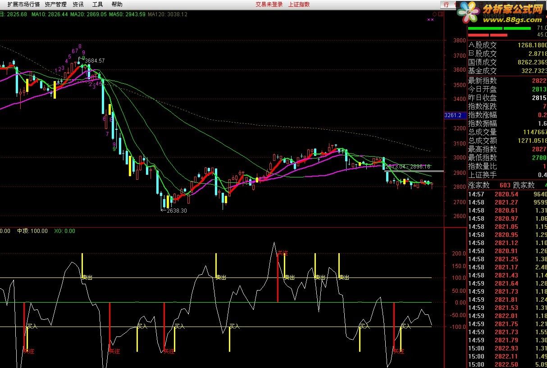Screen dimensions: 547x368
Task: Click the XG: 0.00 indicator label
Action: [x=64, y=231]
